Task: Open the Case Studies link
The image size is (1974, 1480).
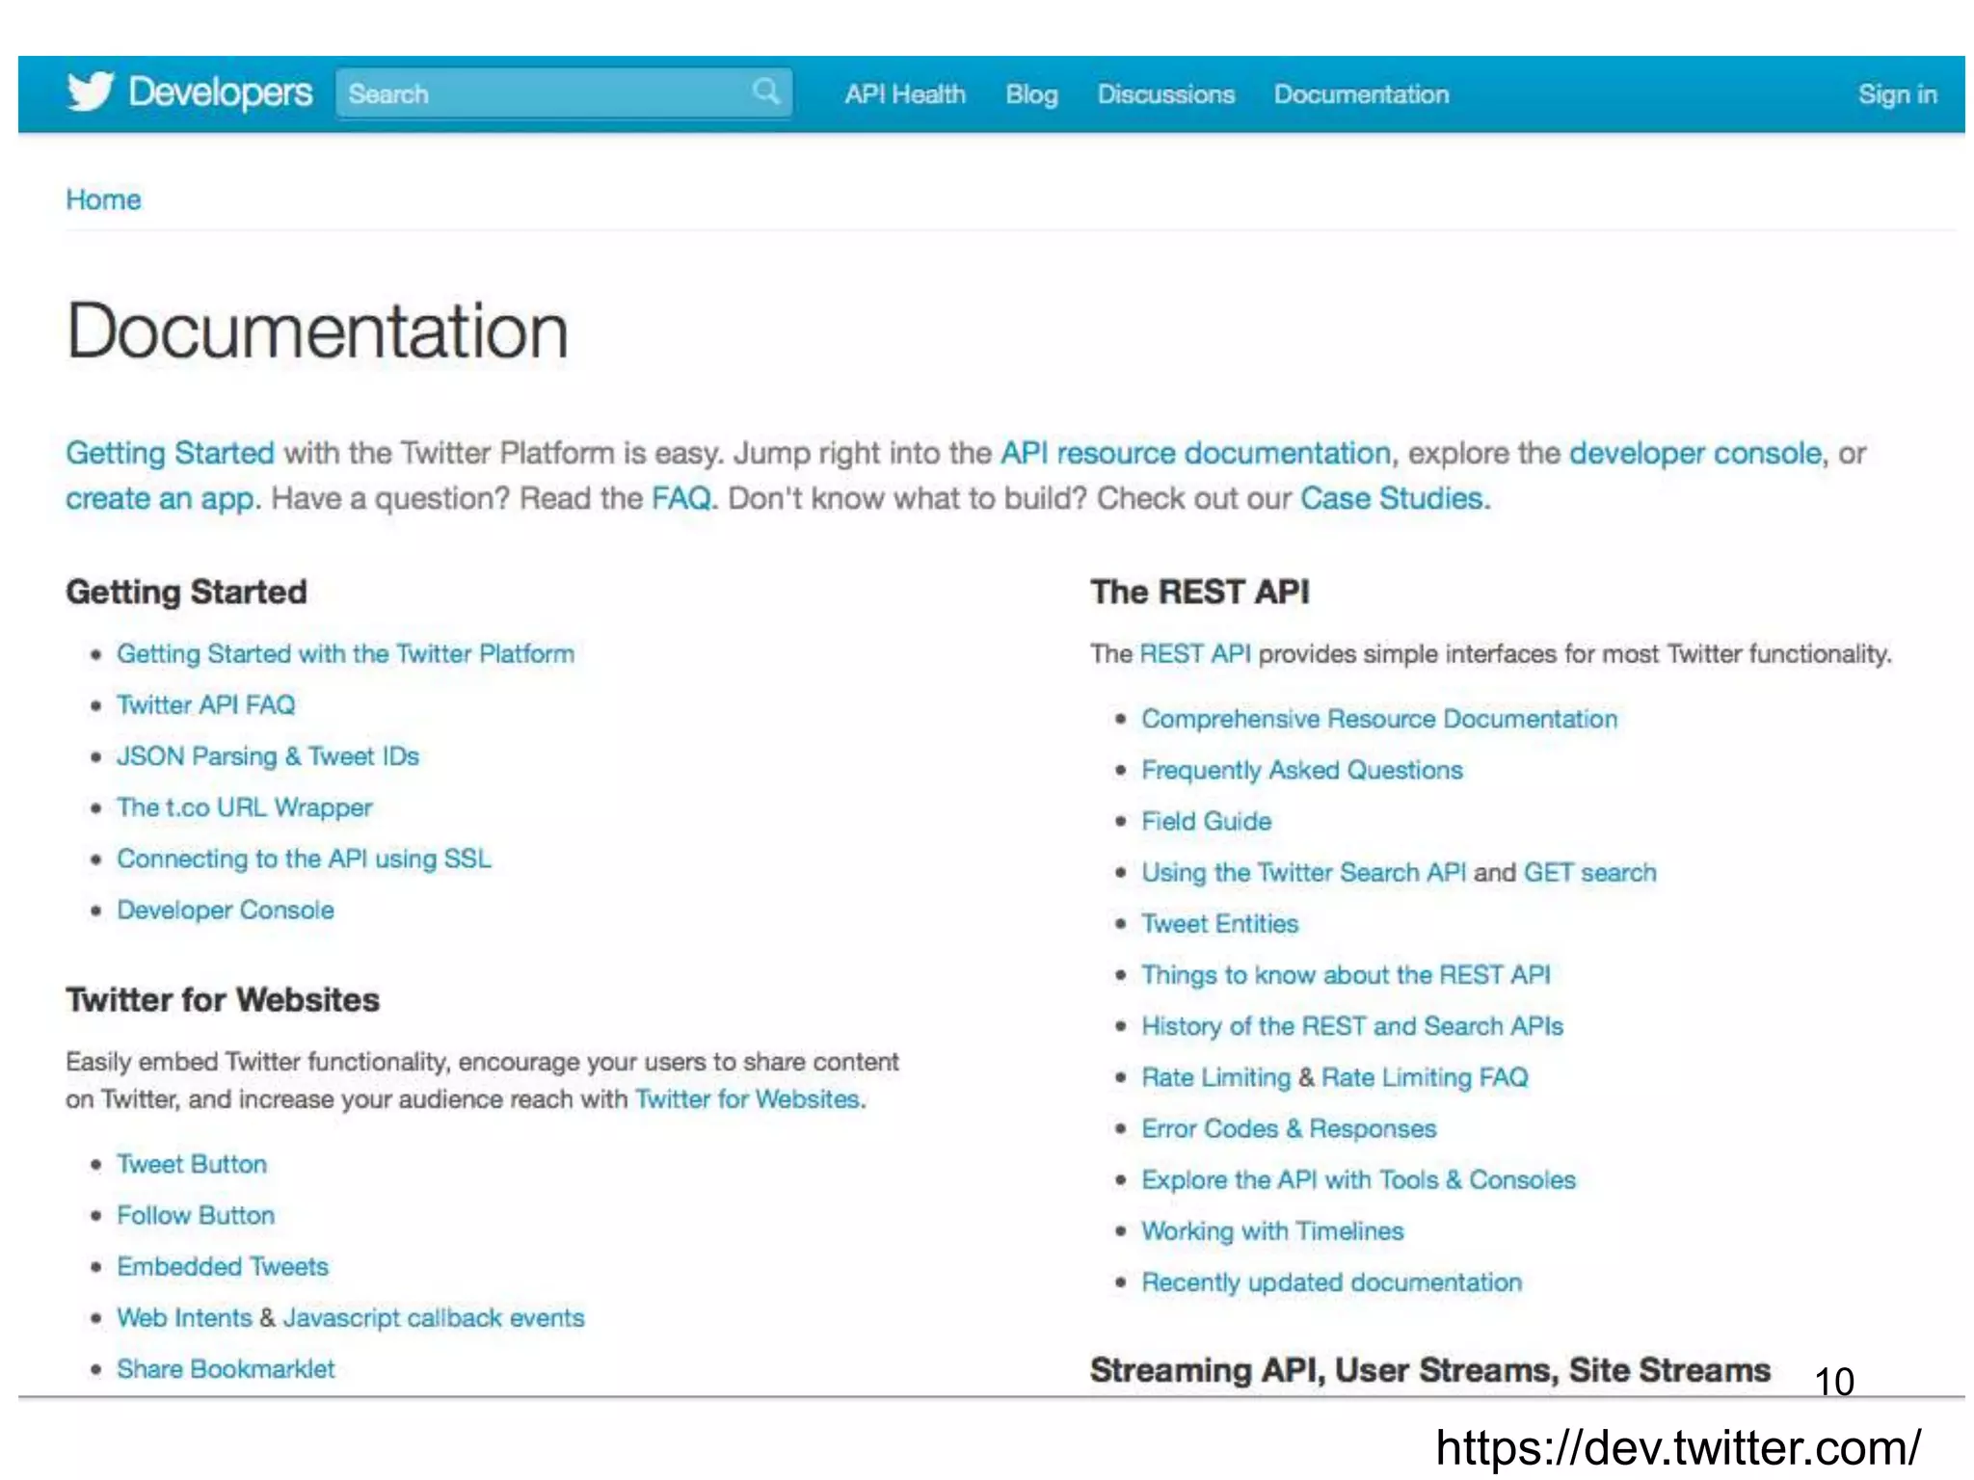Action: point(1393,499)
